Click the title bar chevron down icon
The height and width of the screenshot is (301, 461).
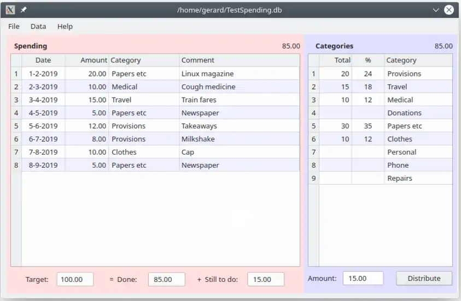(436, 10)
